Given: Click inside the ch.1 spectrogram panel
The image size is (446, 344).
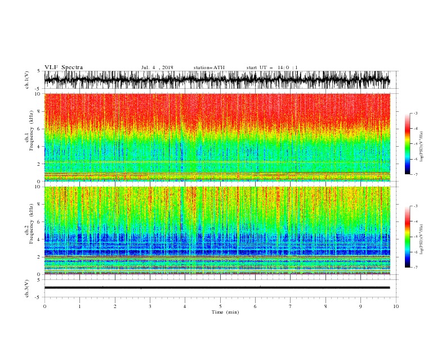Looking at the screenshot, I should [x=217, y=137].
